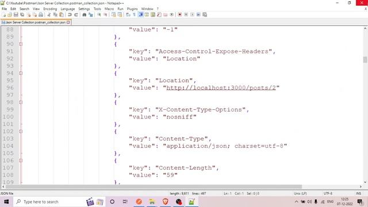Click the Copy toolbar icon
Viewport: 368px width, 207px height.
tap(55, 14)
